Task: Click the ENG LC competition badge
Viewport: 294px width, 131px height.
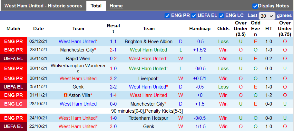Action: coord(14,104)
